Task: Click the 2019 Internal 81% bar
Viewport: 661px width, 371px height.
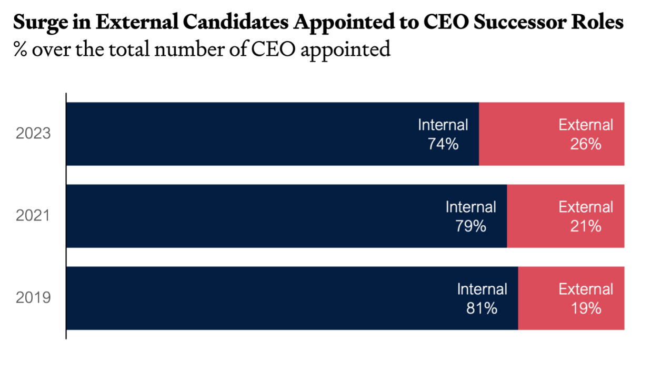Action: (x=292, y=298)
